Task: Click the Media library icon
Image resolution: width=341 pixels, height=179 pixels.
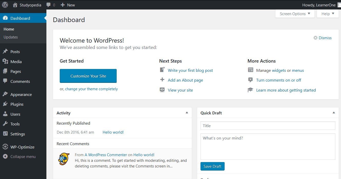Action: tap(6, 61)
